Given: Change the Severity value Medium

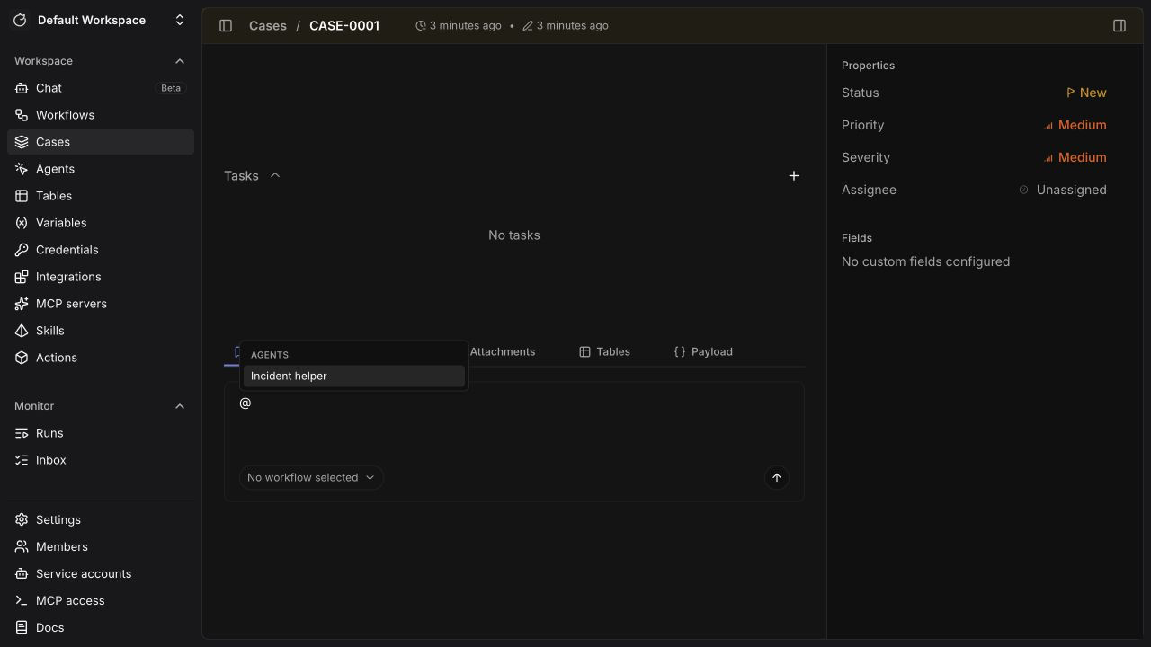Looking at the screenshot, I should [1075, 157].
